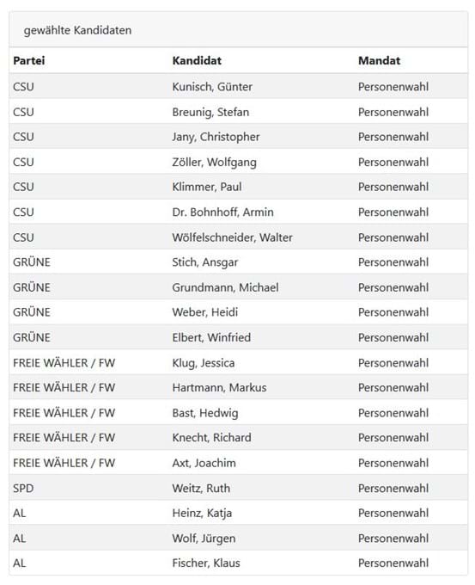Screen dimensions: 475x585
Task: Click the Mandat column header
Action: point(380,60)
